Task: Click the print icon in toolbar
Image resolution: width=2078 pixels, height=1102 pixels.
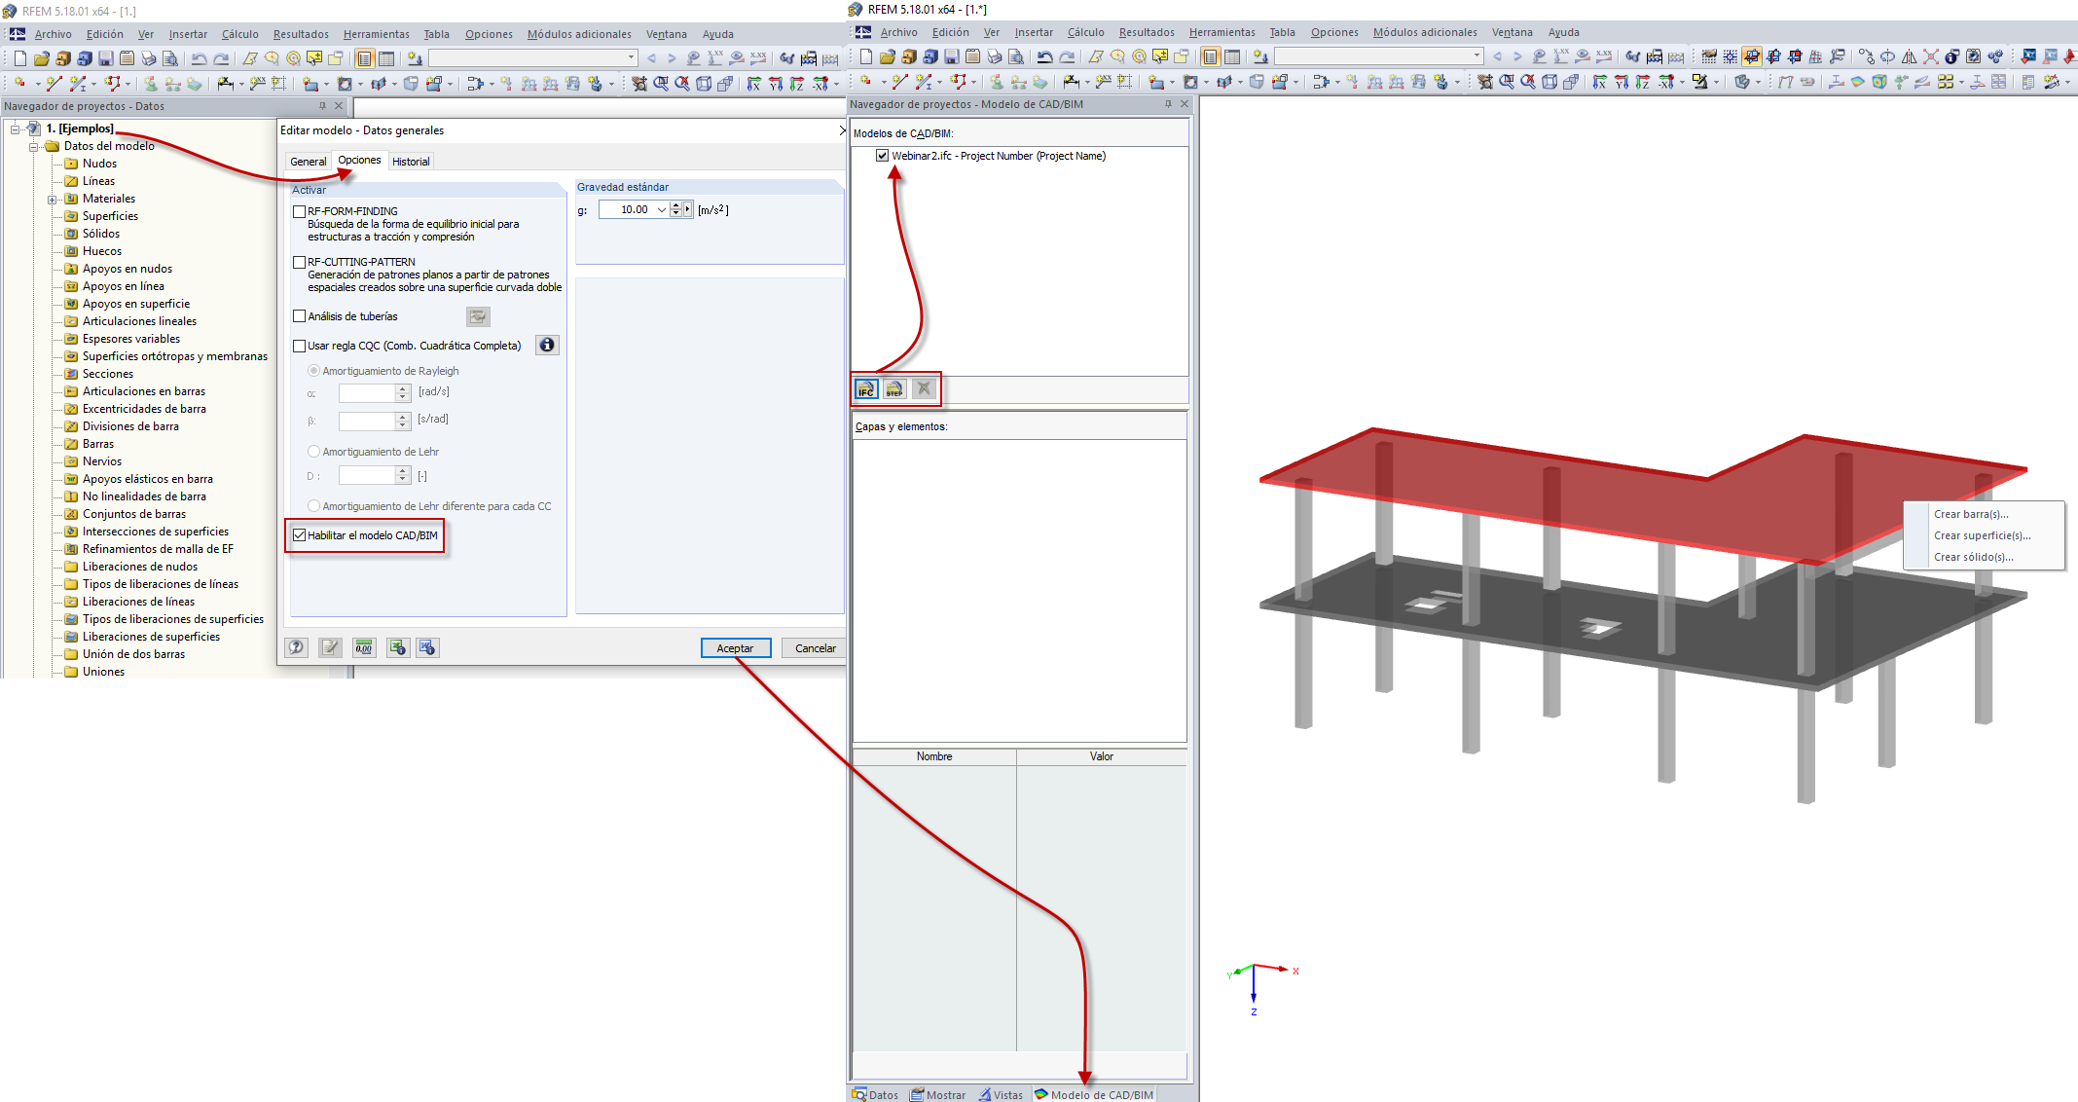Action: coord(148,57)
